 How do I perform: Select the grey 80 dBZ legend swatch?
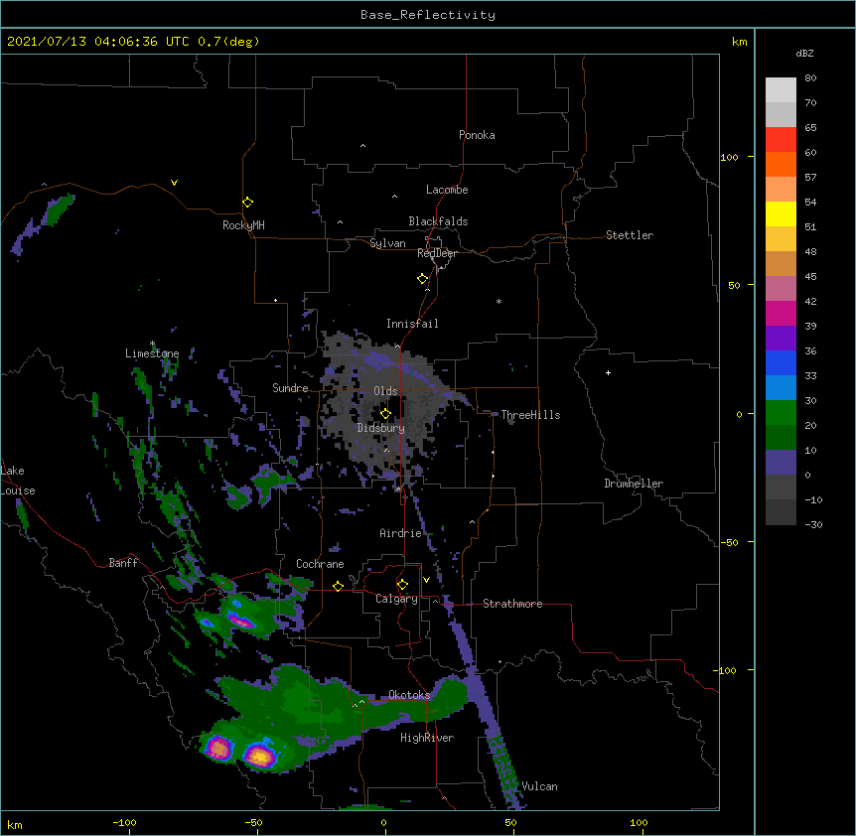coord(781,90)
